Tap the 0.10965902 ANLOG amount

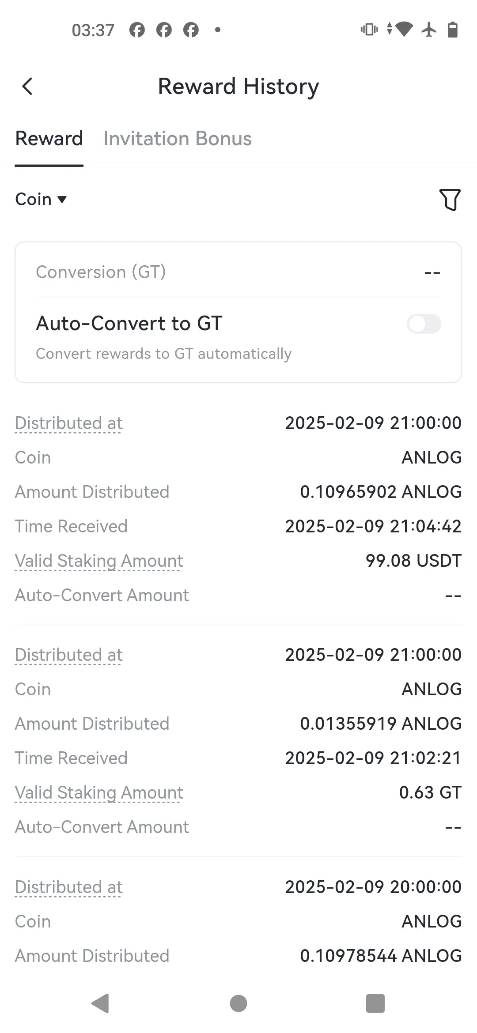(380, 492)
